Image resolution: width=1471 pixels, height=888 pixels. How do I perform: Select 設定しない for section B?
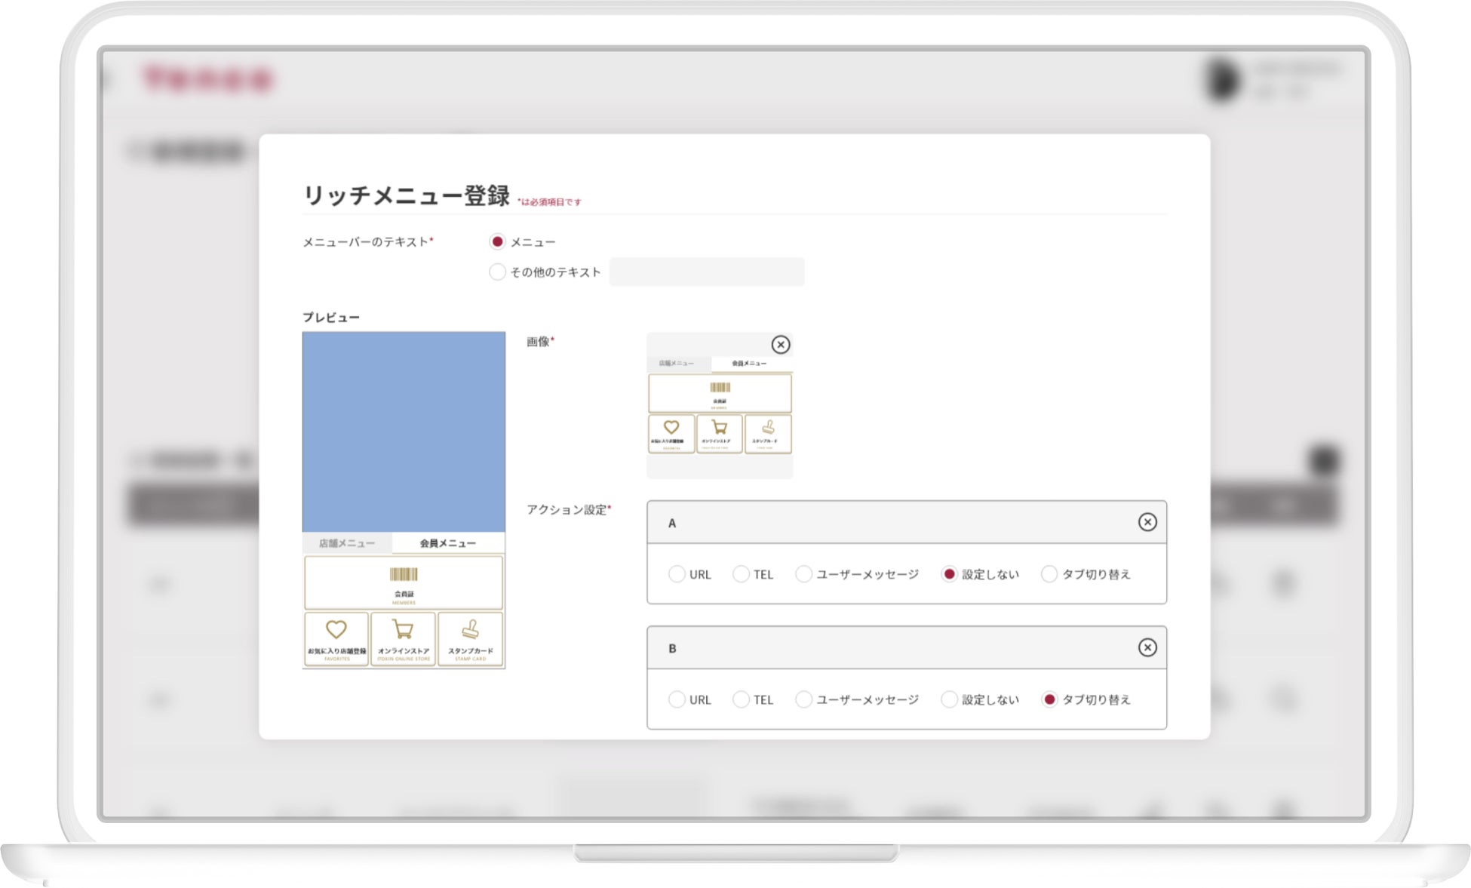pos(949,699)
